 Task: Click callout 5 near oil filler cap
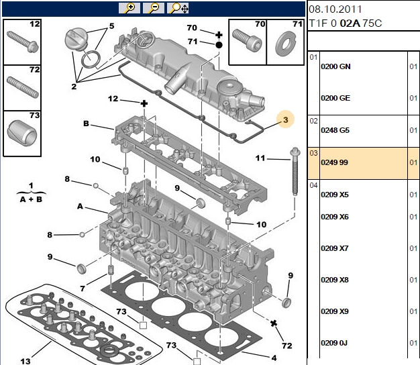111,26
